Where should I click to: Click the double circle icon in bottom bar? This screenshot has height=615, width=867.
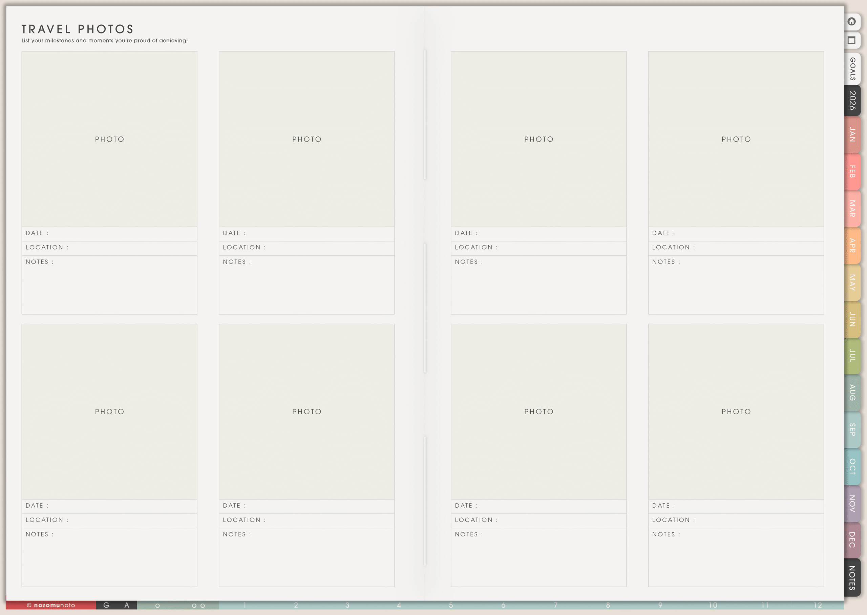point(198,606)
